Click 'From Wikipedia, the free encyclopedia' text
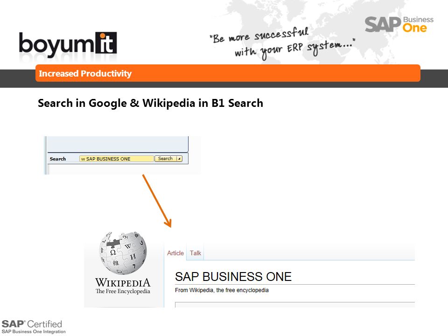The height and width of the screenshot is (336, 448). coord(222,290)
